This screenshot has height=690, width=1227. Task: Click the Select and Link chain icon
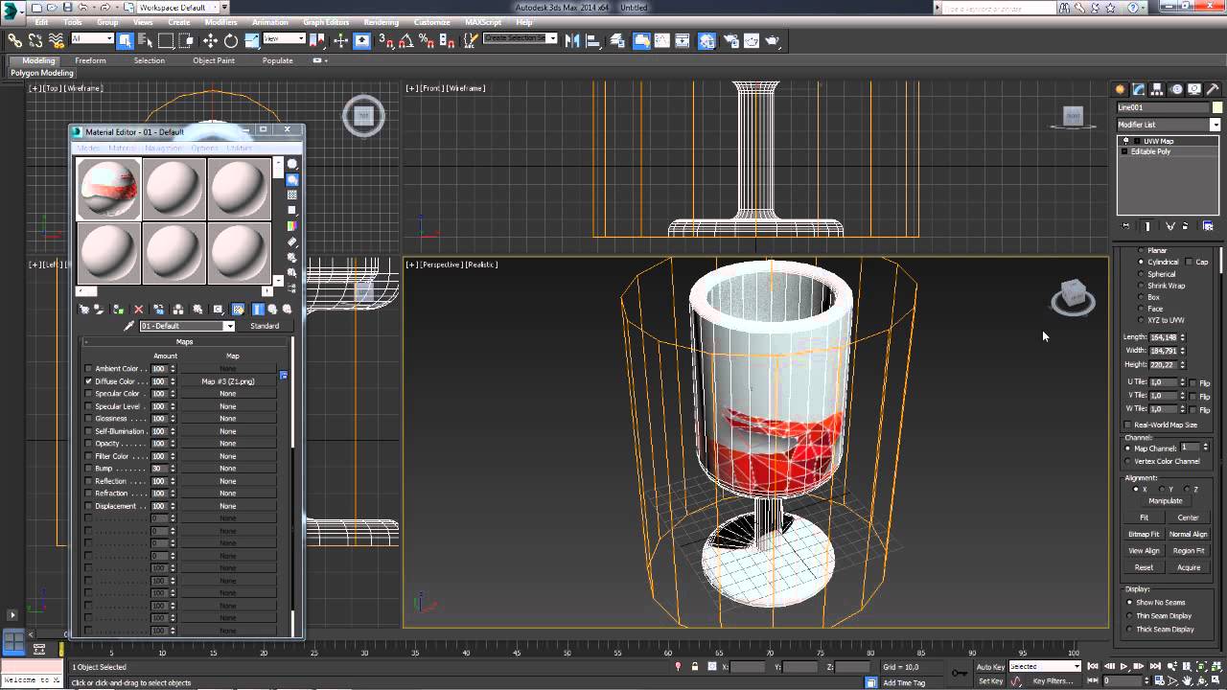click(x=14, y=40)
